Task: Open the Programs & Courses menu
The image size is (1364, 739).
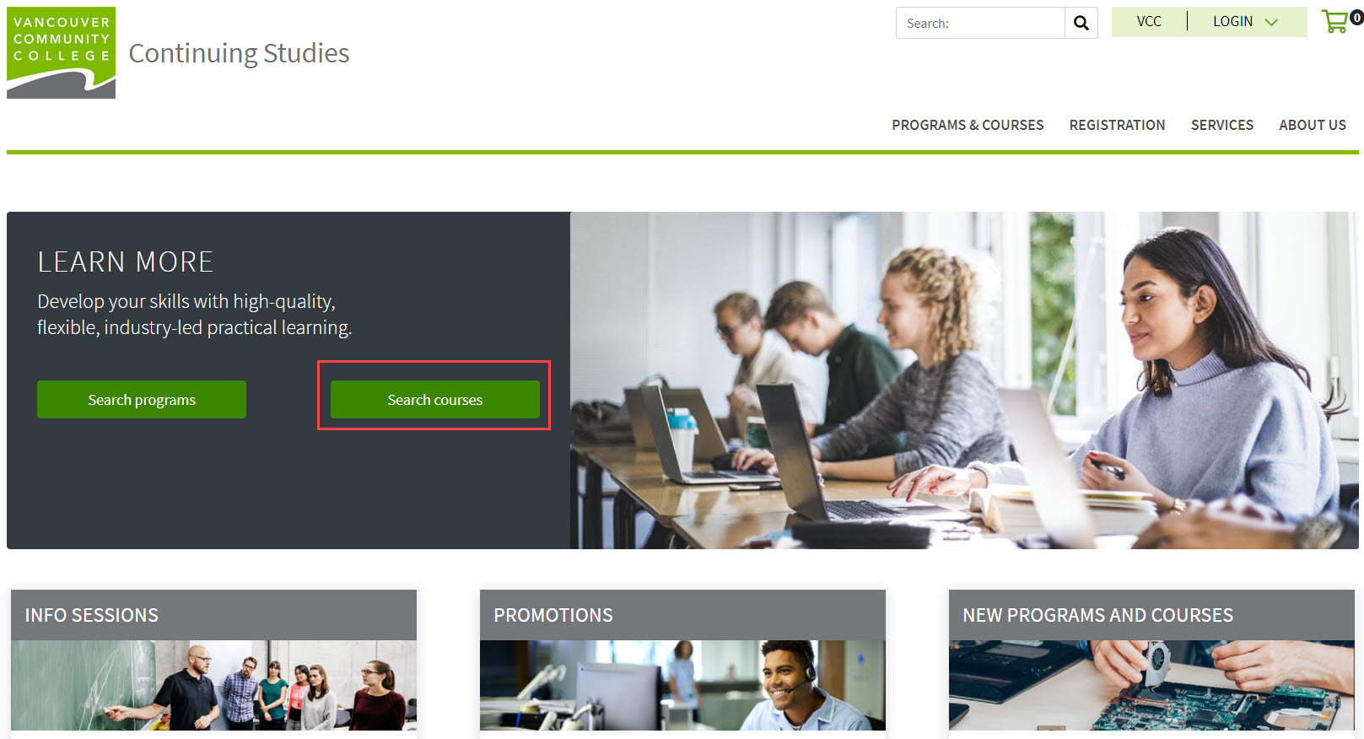Action: [x=968, y=125]
